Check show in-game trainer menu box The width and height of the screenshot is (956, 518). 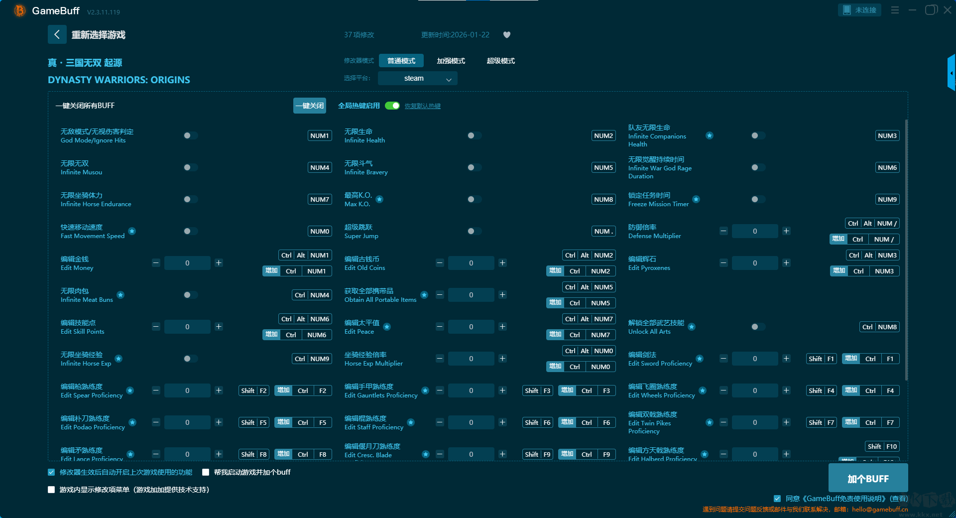(51, 490)
